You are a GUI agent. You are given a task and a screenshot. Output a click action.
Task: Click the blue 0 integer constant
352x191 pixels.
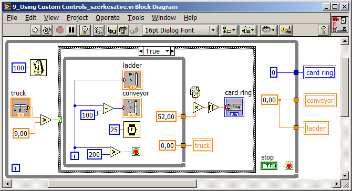(x=273, y=72)
